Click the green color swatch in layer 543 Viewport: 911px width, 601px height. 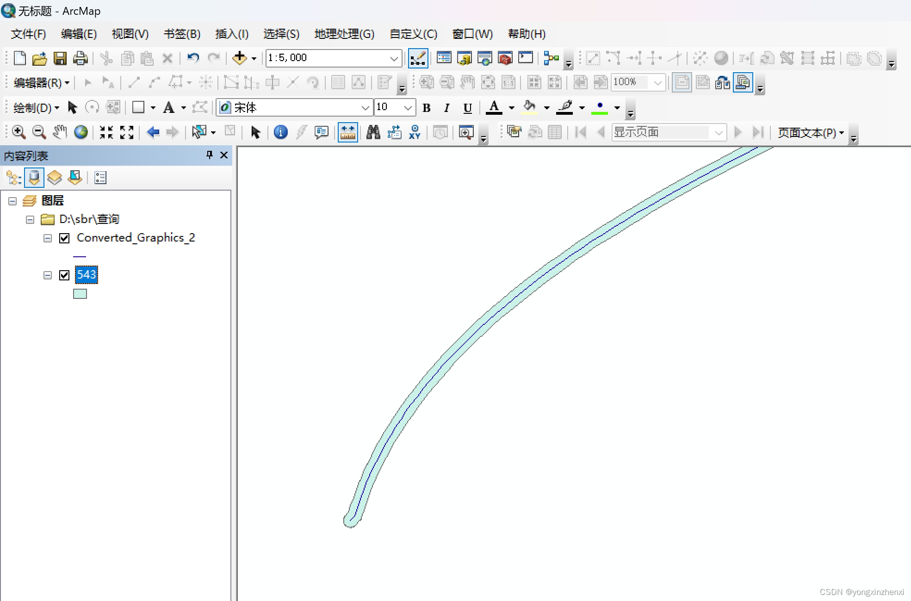[x=80, y=292]
